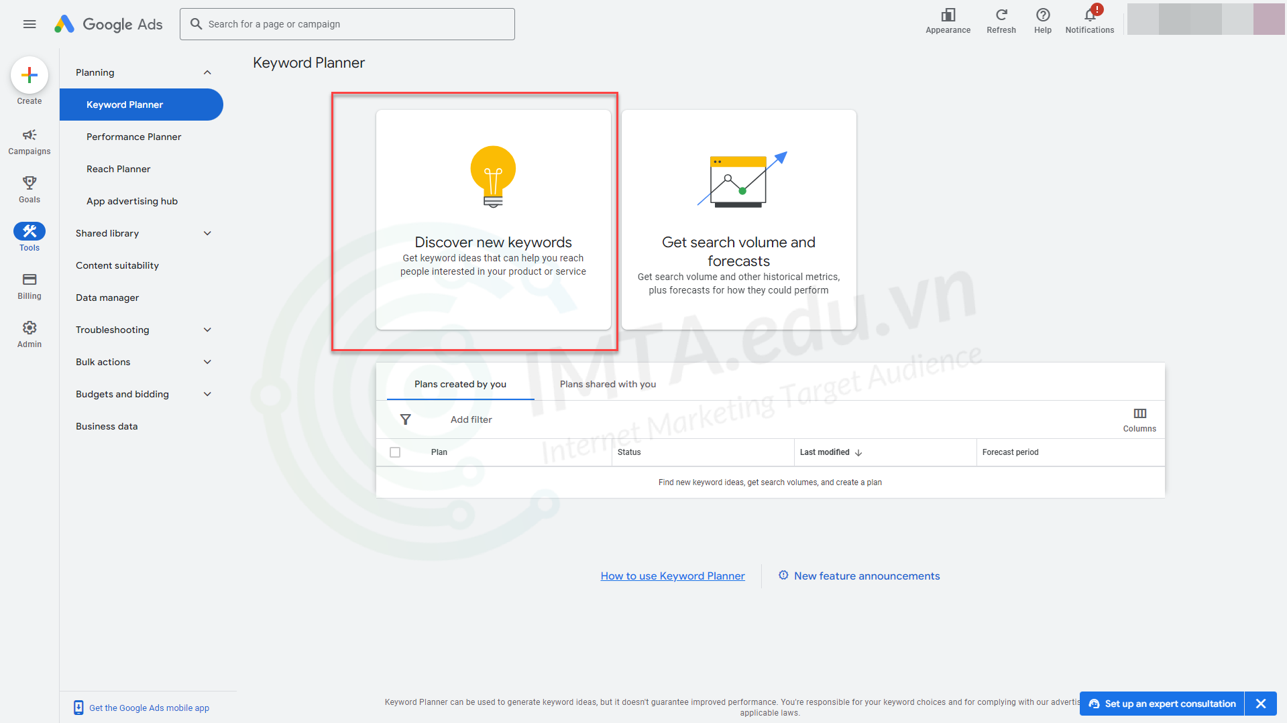Open the Discover new keywords card
1287x723 pixels.
[x=493, y=220]
